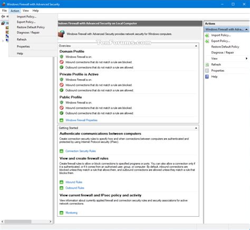Click icon beside Connection Security Rules

61,151
